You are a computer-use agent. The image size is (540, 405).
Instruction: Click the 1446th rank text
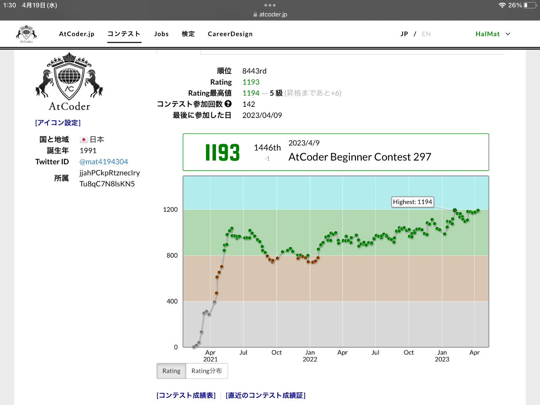click(267, 148)
